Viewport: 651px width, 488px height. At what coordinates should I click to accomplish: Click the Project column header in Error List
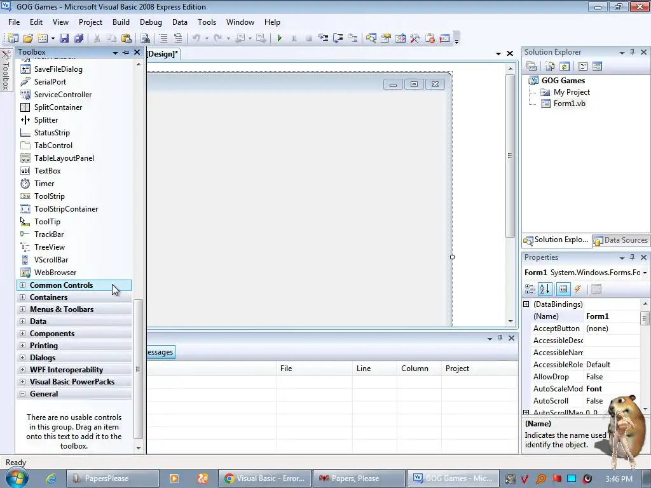point(479,369)
